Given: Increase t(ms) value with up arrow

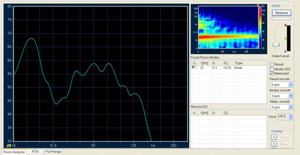Looking at the screenshot, I should pos(291,115).
